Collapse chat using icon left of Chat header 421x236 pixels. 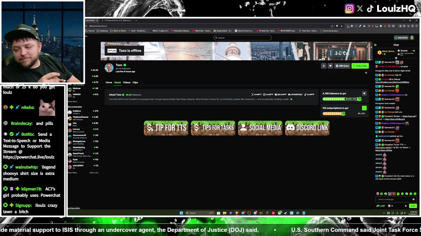click(375, 45)
